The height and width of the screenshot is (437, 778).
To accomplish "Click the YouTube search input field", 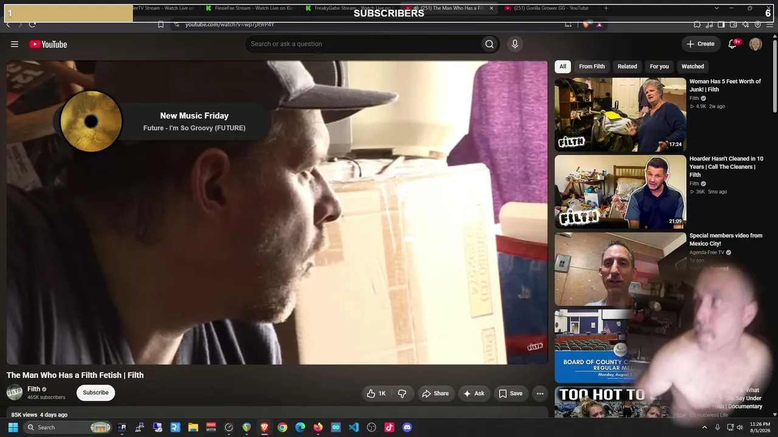I will tap(362, 44).
